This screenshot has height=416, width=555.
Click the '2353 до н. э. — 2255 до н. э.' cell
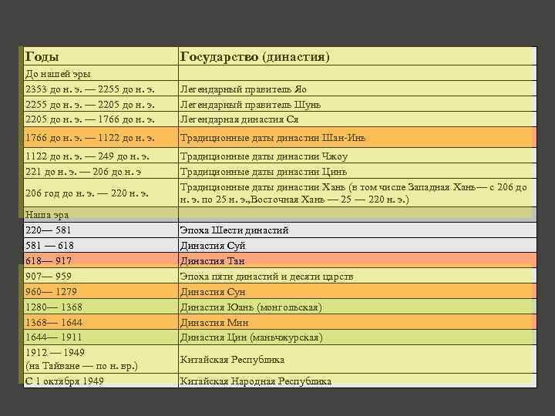point(101,89)
